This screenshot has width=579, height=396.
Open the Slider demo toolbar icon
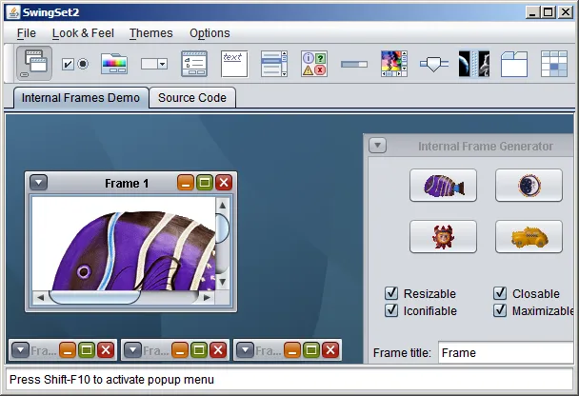pyautogui.click(x=434, y=64)
